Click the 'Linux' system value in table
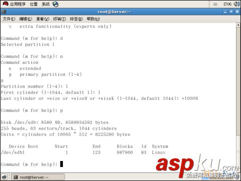The width and height of the screenshot is (241, 181). (158, 152)
